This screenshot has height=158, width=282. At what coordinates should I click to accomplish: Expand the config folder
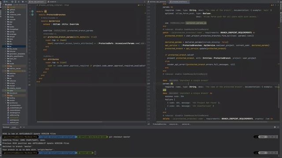[6, 32]
